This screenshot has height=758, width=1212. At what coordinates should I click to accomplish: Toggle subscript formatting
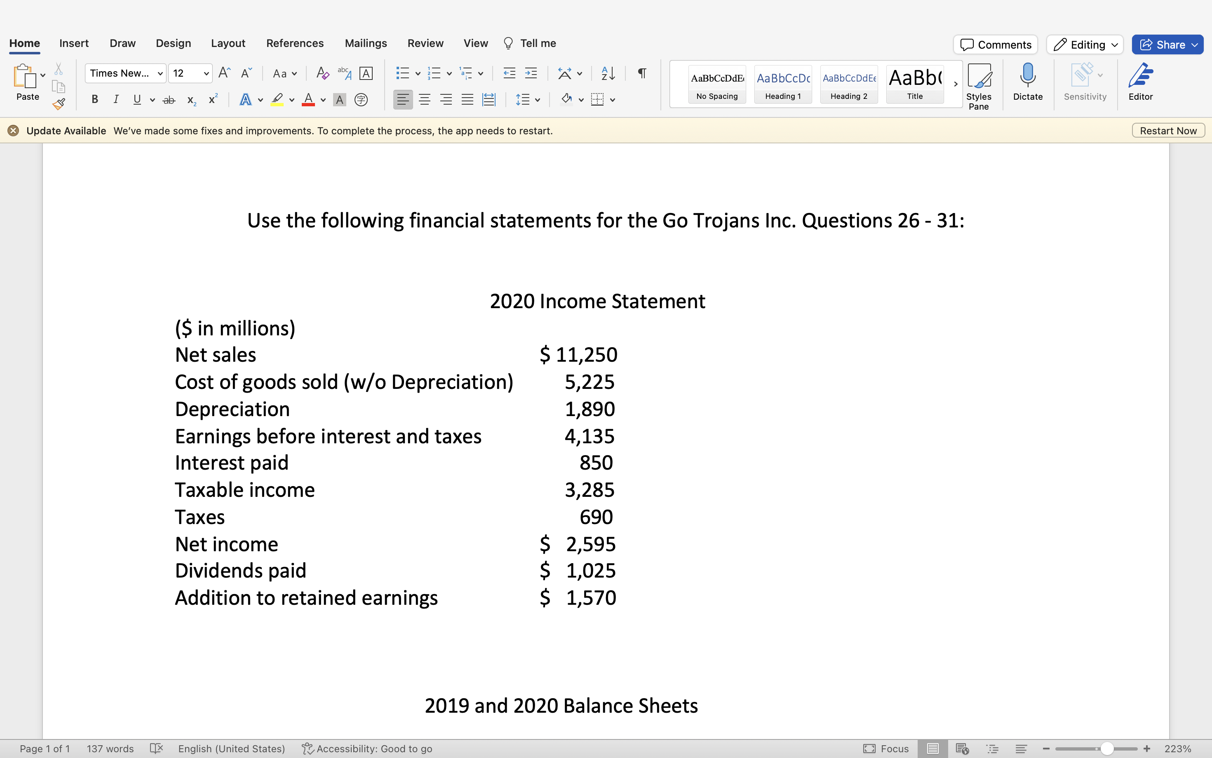click(x=191, y=100)
